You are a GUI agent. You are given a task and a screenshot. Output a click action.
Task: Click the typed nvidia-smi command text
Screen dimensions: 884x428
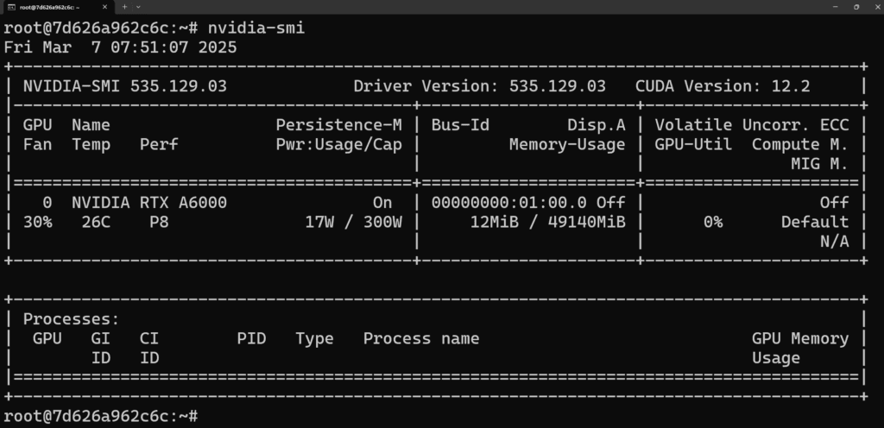point(256,28)
